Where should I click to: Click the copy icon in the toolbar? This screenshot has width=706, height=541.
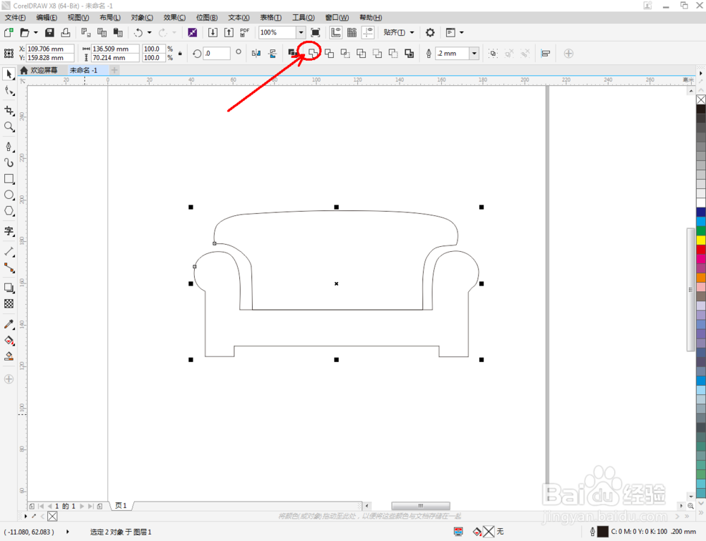click(x=102, y=32)
